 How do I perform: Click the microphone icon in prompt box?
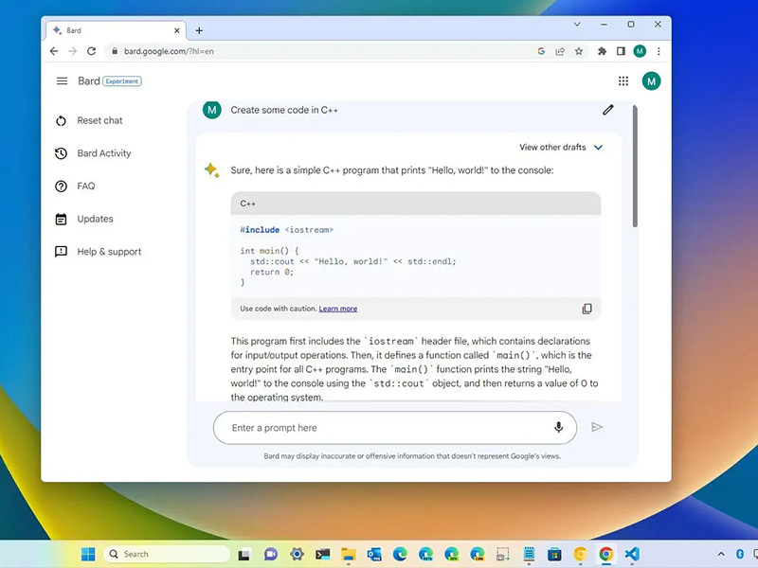558,428
